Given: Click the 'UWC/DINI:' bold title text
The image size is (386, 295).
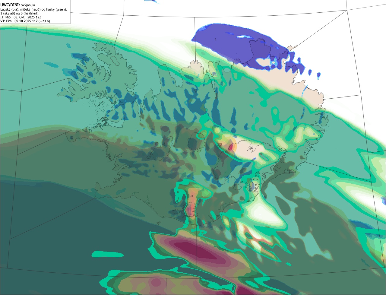Looking at the screenshot, I should pyautogui.click(x=10, y=5).
